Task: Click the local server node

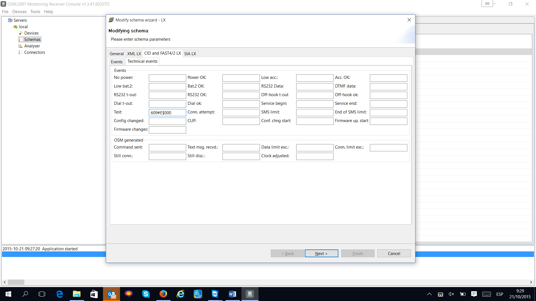Action: point(23,27)
